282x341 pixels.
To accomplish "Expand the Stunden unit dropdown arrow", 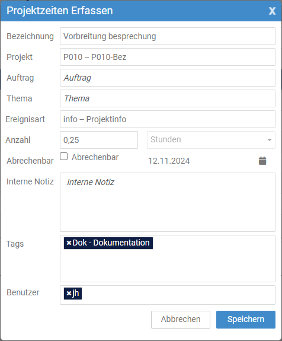I will pyautogui.click(x=270, y=140).
